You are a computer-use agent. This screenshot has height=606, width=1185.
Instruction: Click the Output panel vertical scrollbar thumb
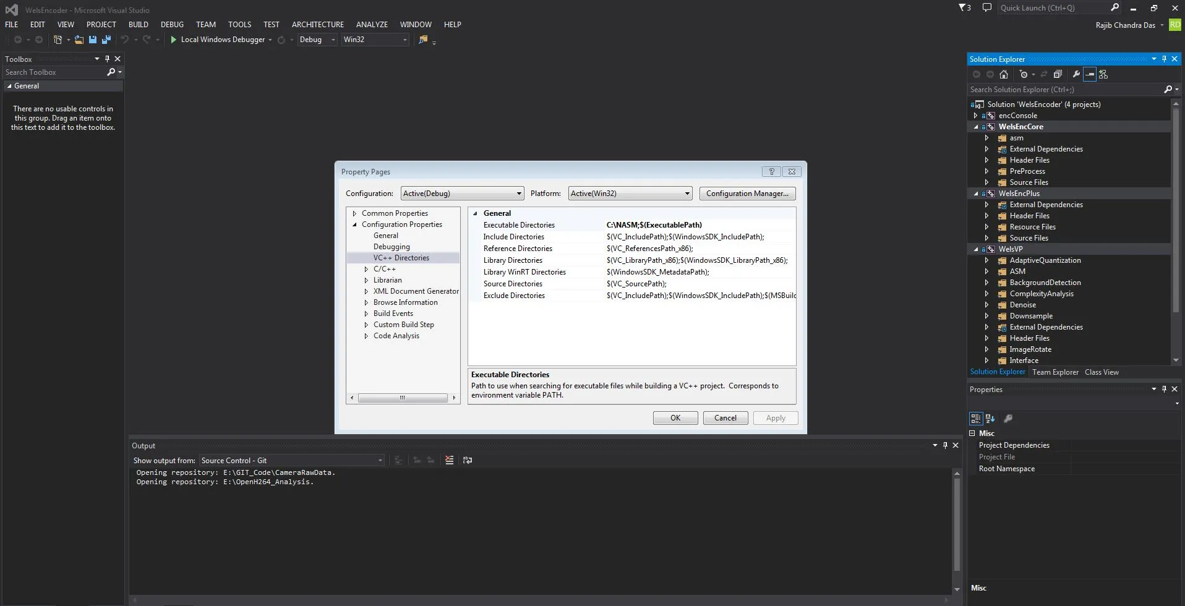957,524
